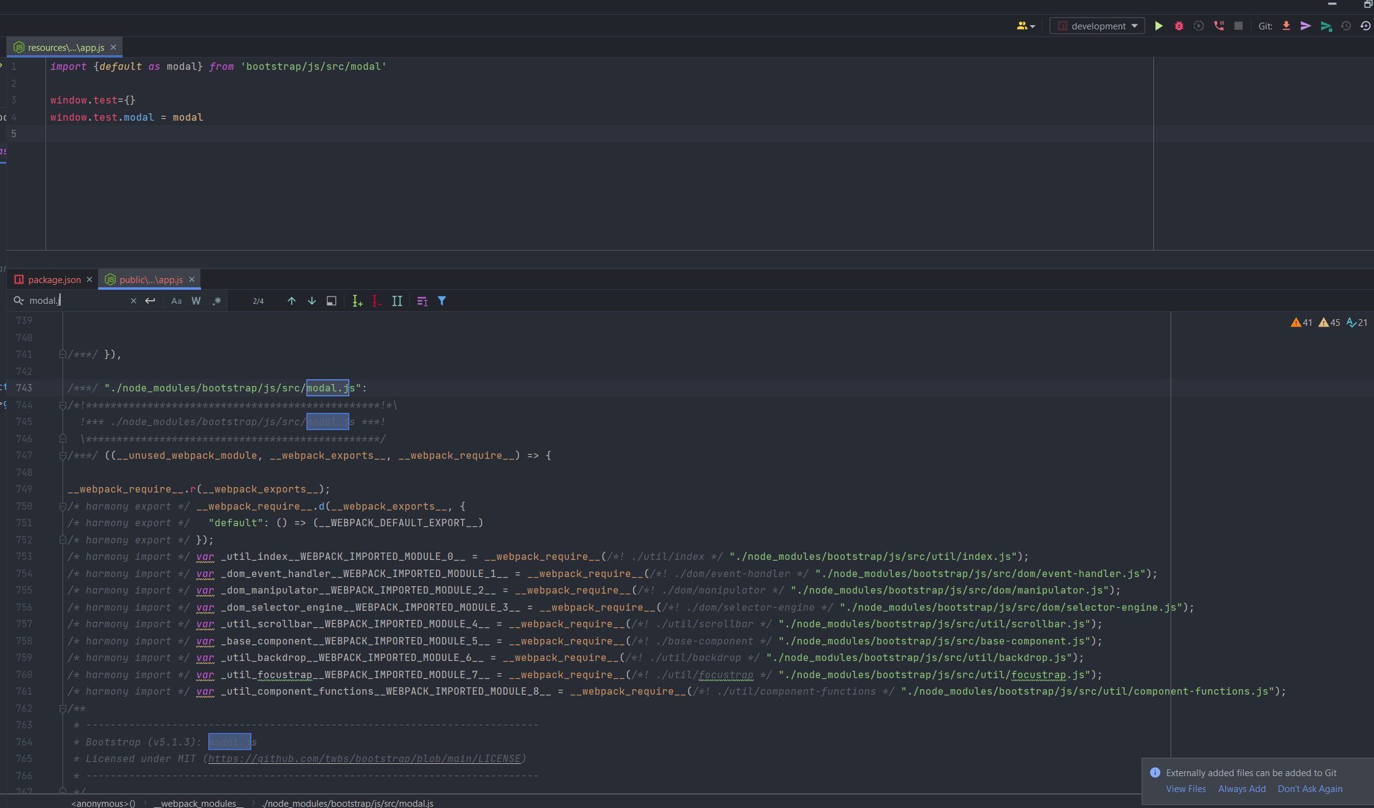Jump to next search occurrence
Screen dimensions: 1374x808
coord(312,301)
